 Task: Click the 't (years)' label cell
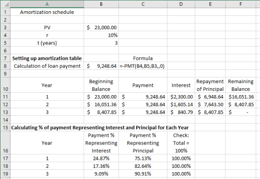pos(47,43)
